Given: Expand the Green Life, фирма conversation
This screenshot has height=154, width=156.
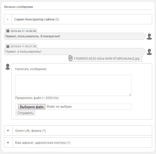Looking at the screenshot, I should click(x=8, y=130).
